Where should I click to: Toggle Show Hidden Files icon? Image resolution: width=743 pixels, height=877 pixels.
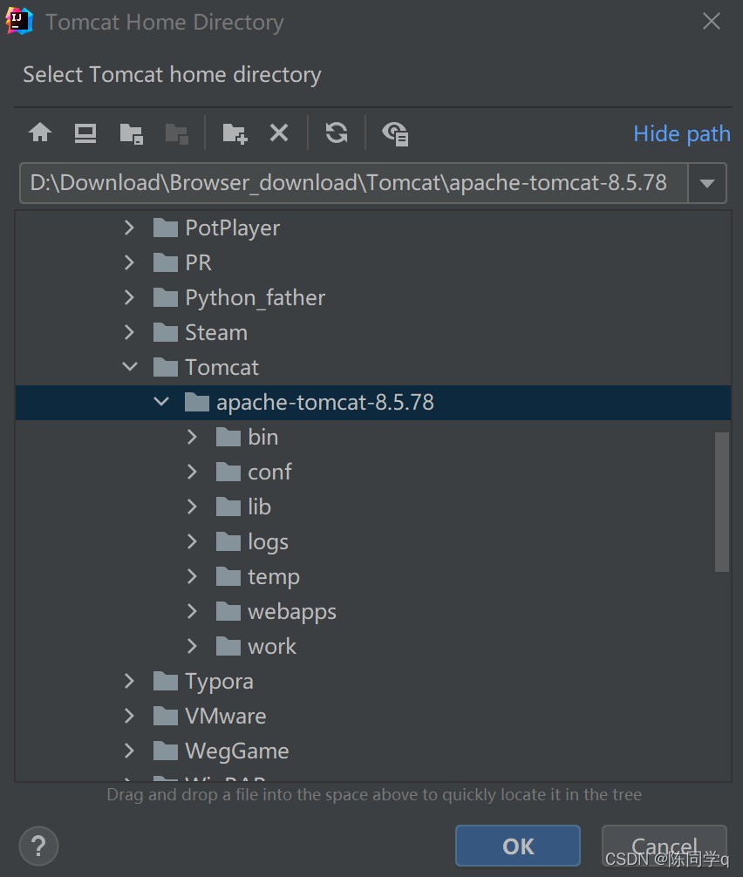[395, 133]
